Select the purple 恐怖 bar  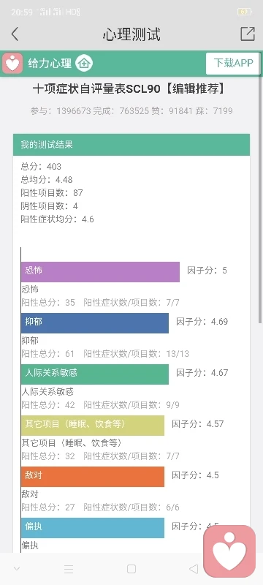point(100,271)
